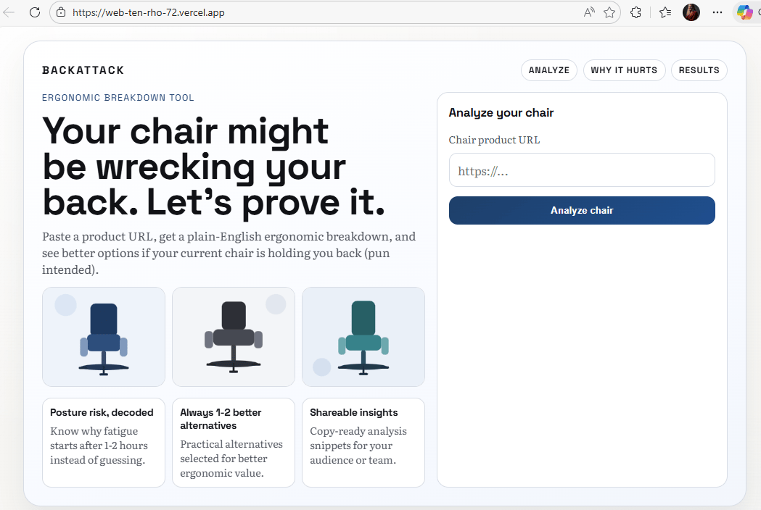The width and height of the screenshot is (761, 510).
Task: Click 'Always 1-2 better alternatives' card title
Action: pos(221,419)
